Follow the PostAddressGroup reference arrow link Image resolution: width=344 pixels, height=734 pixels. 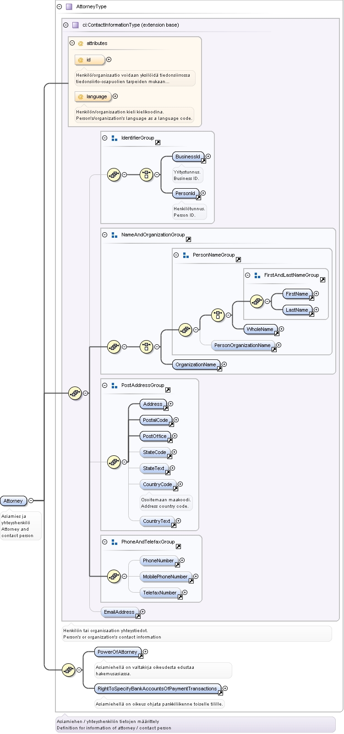click(168, 390)
